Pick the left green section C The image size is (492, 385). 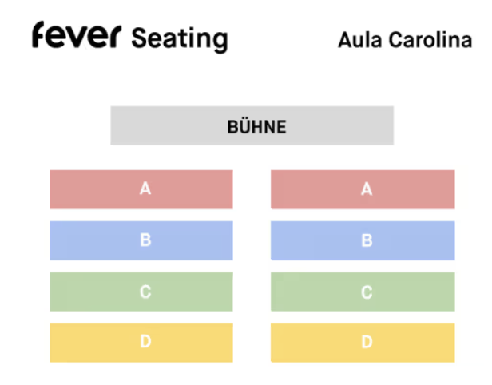(141, 292)
